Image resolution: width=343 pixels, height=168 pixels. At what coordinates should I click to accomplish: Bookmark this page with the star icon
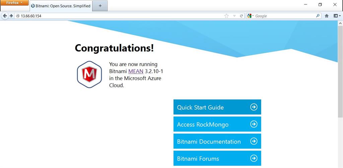click(x=226, y=16)
